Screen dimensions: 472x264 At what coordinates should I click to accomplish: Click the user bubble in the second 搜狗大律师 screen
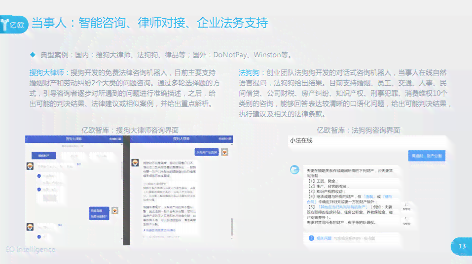pos(207,153)
